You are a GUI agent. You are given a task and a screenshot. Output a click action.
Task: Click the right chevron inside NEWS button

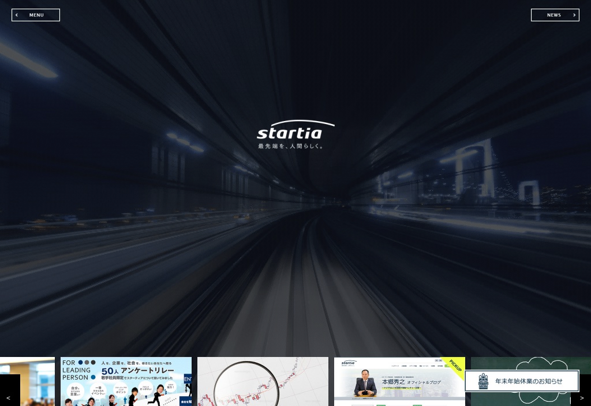[574, 15]
